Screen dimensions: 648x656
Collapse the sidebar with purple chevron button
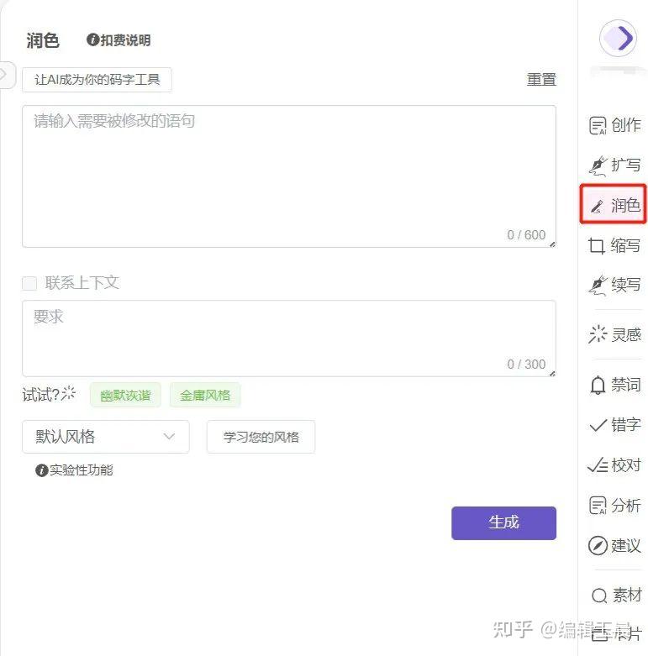[619, 39]
